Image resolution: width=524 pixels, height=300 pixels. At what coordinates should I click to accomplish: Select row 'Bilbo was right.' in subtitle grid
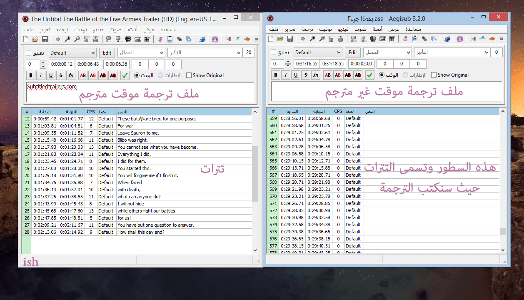[x=137, y=140]
